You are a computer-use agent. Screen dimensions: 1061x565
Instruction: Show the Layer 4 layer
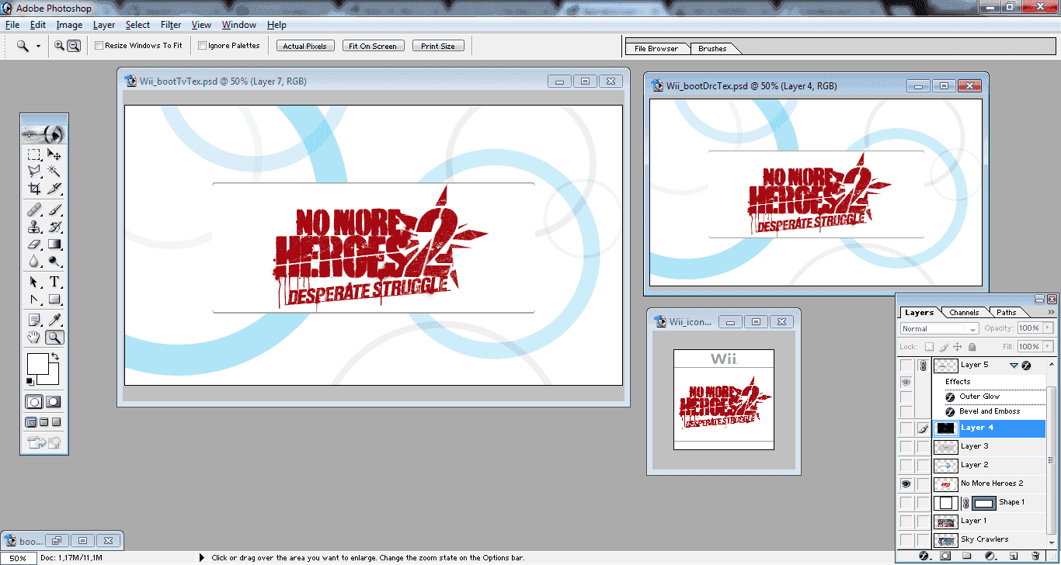coord(906,428)
